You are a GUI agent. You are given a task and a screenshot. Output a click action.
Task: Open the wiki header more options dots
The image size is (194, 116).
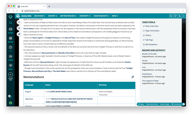tap(183, 16)
